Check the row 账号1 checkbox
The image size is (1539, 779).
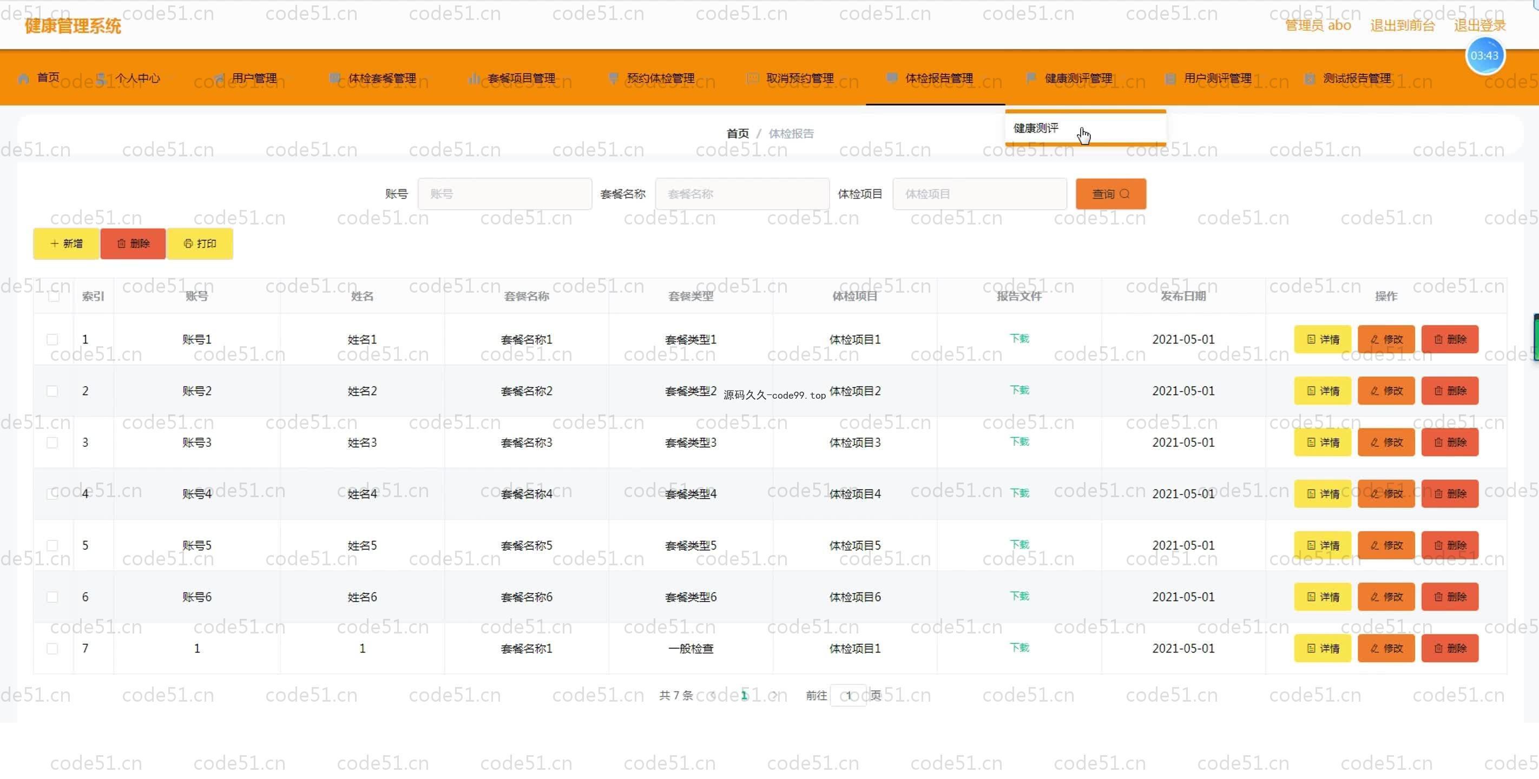[52, 339]
